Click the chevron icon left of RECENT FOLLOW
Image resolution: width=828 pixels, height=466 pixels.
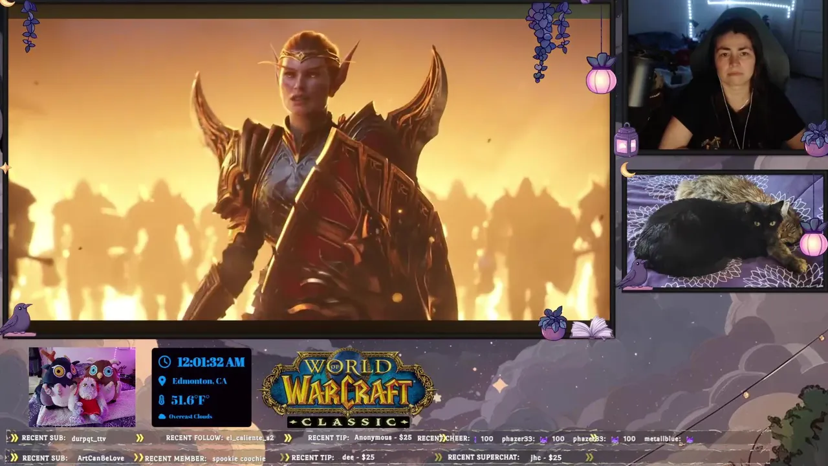(x=140, y=438)
